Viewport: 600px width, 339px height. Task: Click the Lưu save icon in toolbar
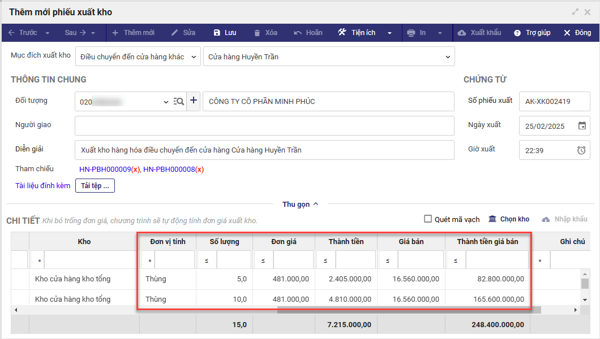click(x=217, y=33)
